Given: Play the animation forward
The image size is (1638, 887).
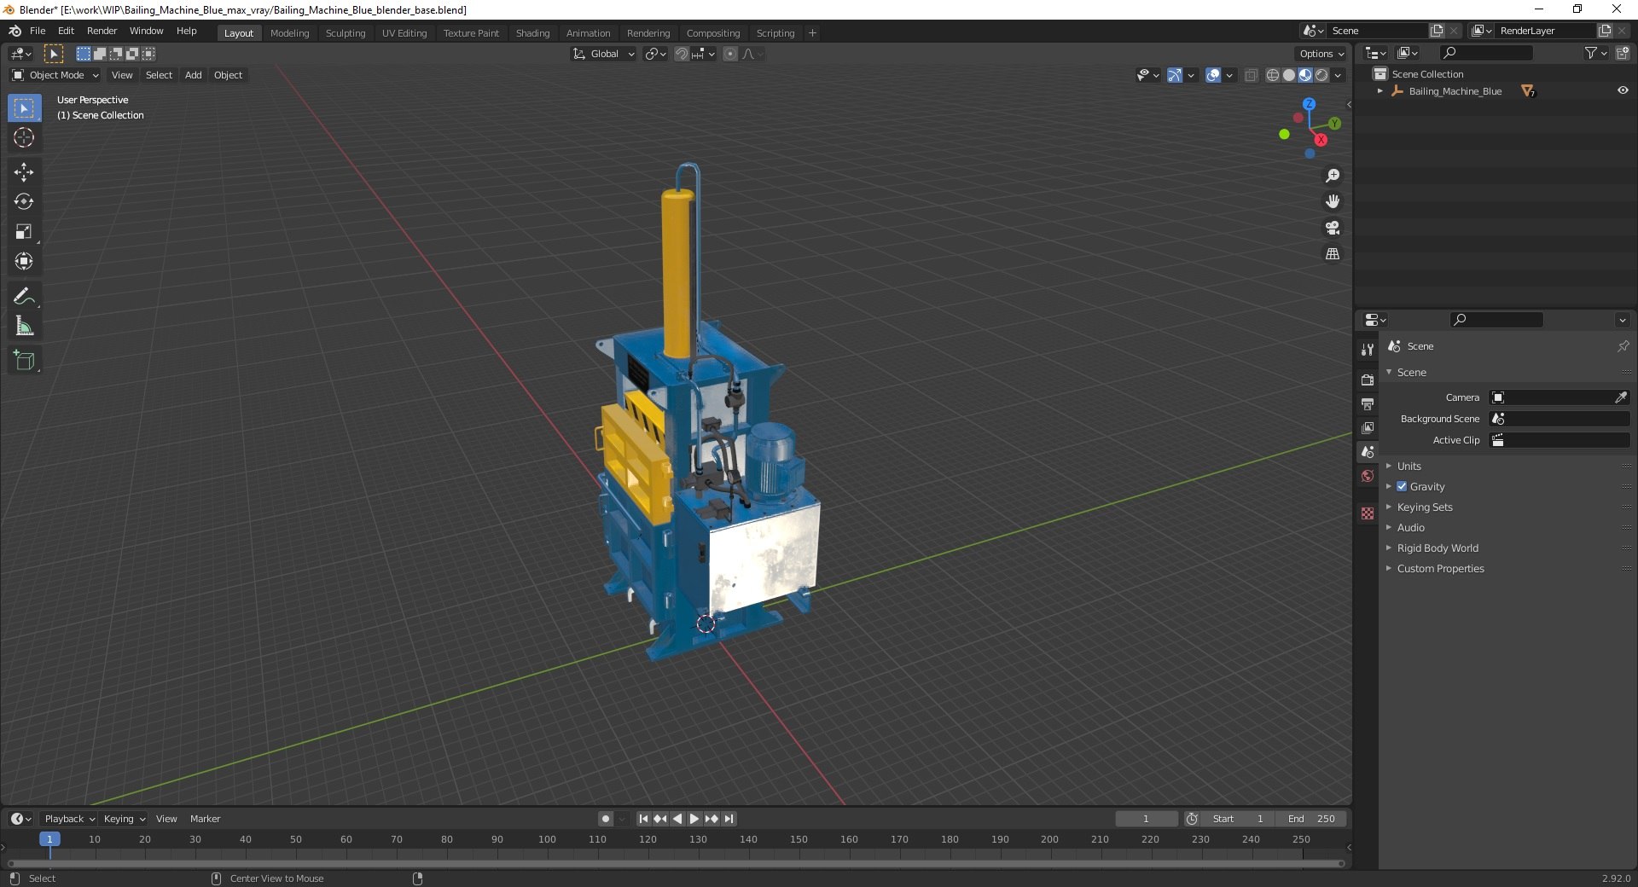Looking at the screenshot, I should [x=694, y=819].
